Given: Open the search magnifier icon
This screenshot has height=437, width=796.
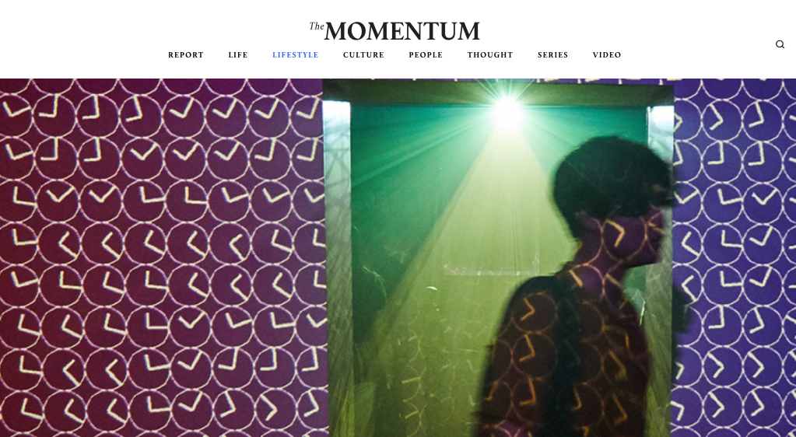Looking at the screenshot, I should coord(780,44).
